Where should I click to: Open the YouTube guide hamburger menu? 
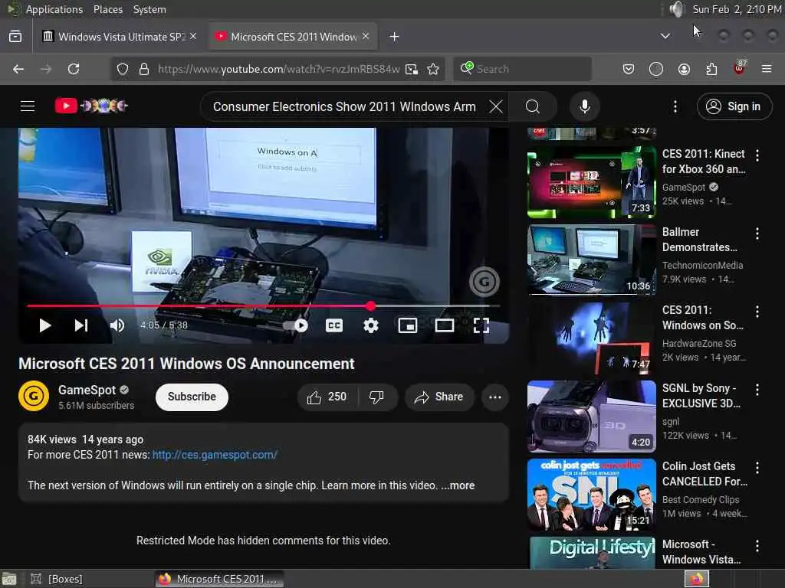coord(28,106)
